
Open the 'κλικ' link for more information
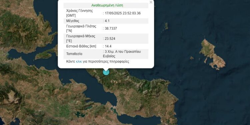click(x=79, y=62)
